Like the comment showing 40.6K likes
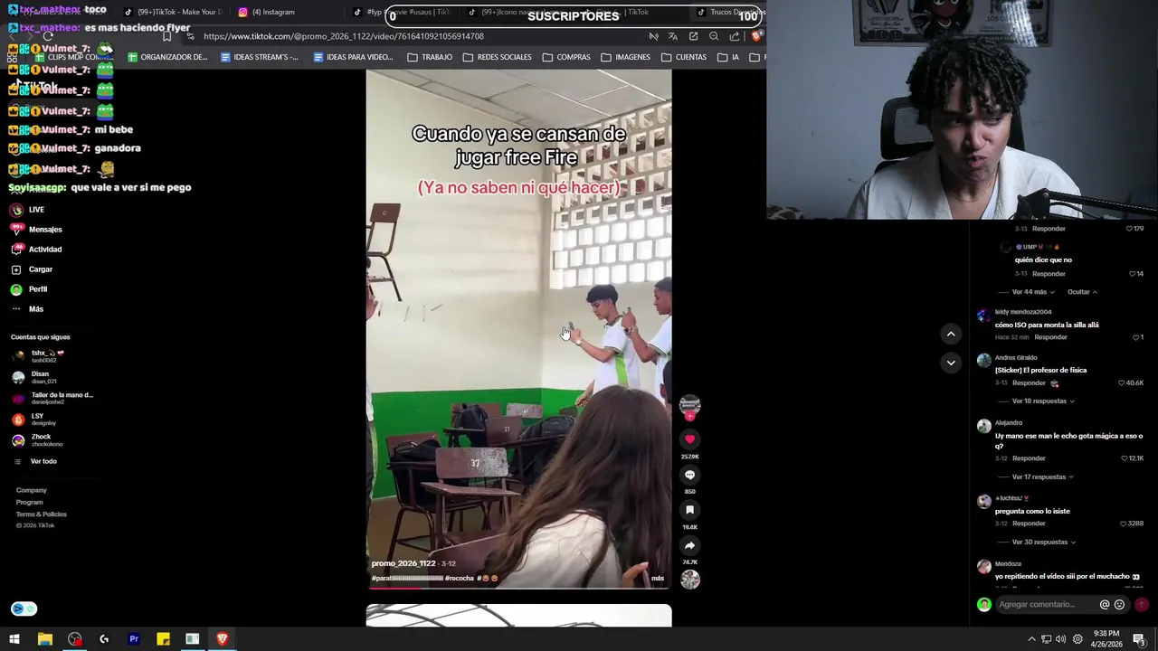Image resolution: width=1158 pixels, height=651 pixels. [1124, 382]
